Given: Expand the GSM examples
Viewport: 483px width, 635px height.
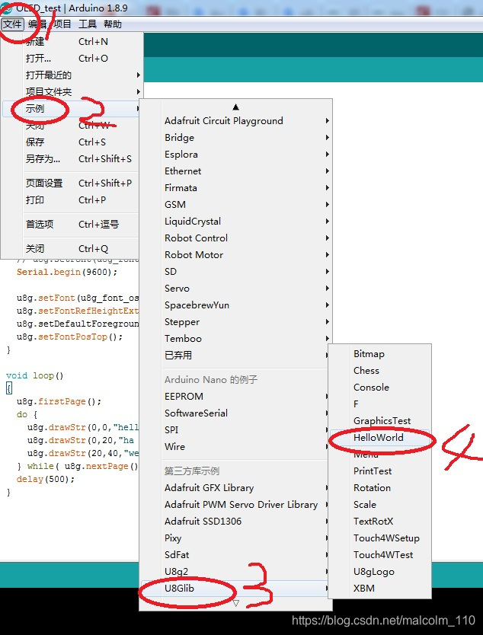Looking at the screenshot, I should click(236, 205).
